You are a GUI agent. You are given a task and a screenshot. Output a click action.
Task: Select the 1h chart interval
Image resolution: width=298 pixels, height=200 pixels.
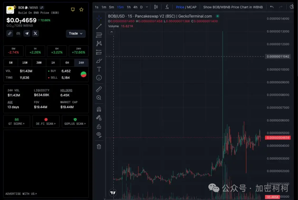[129, 7]
